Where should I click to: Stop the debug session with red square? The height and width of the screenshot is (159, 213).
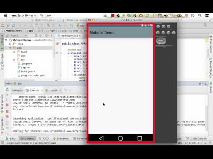(7, 105)
